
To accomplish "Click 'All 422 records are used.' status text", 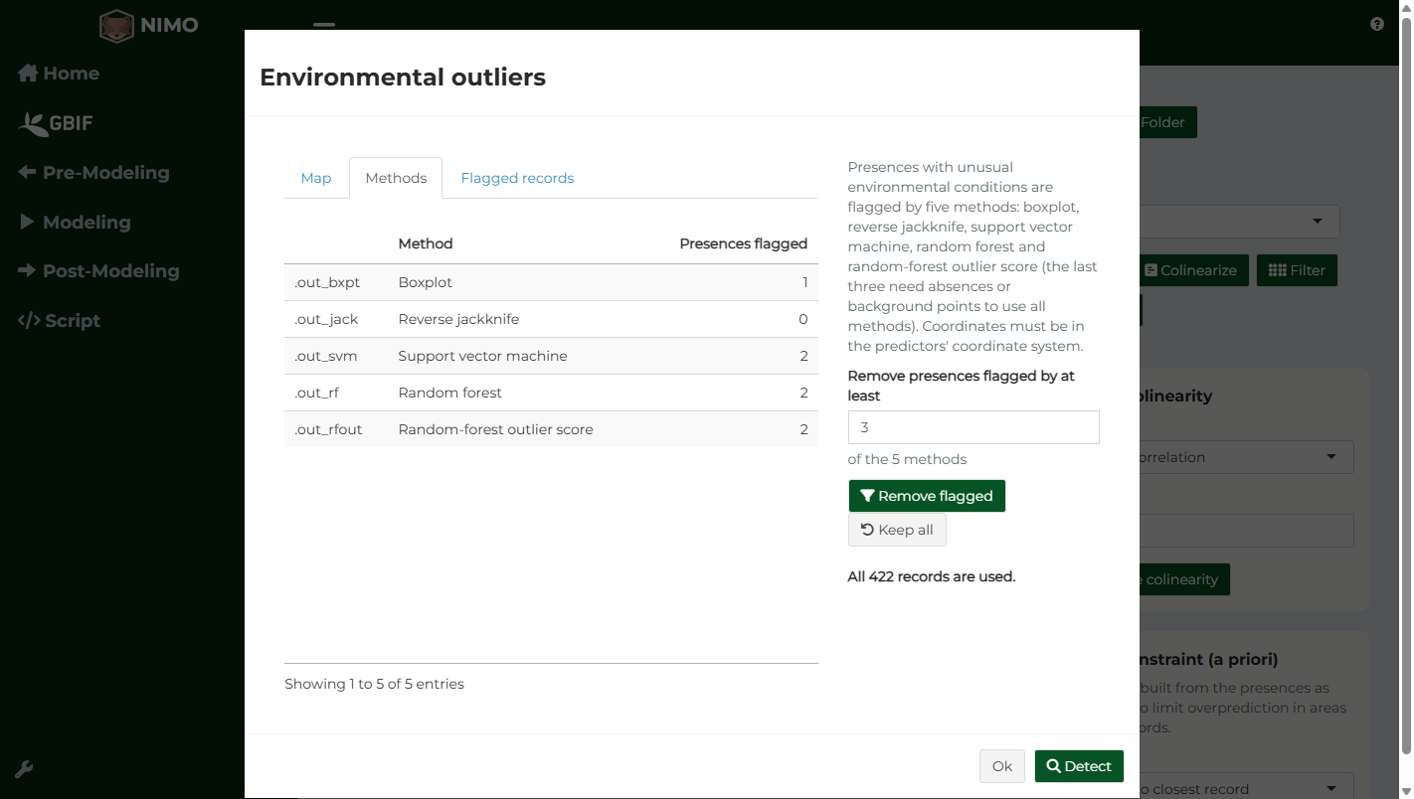I will [932, 576].
